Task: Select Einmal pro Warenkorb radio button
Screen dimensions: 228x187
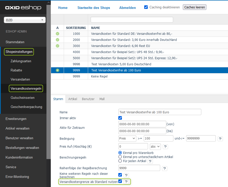Action: coord(120,153)
